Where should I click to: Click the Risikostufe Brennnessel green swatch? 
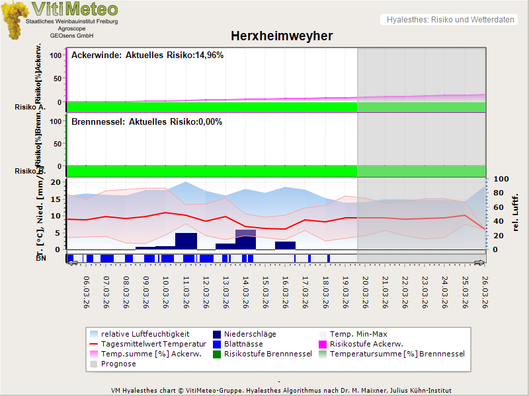(x=218, y=354)
